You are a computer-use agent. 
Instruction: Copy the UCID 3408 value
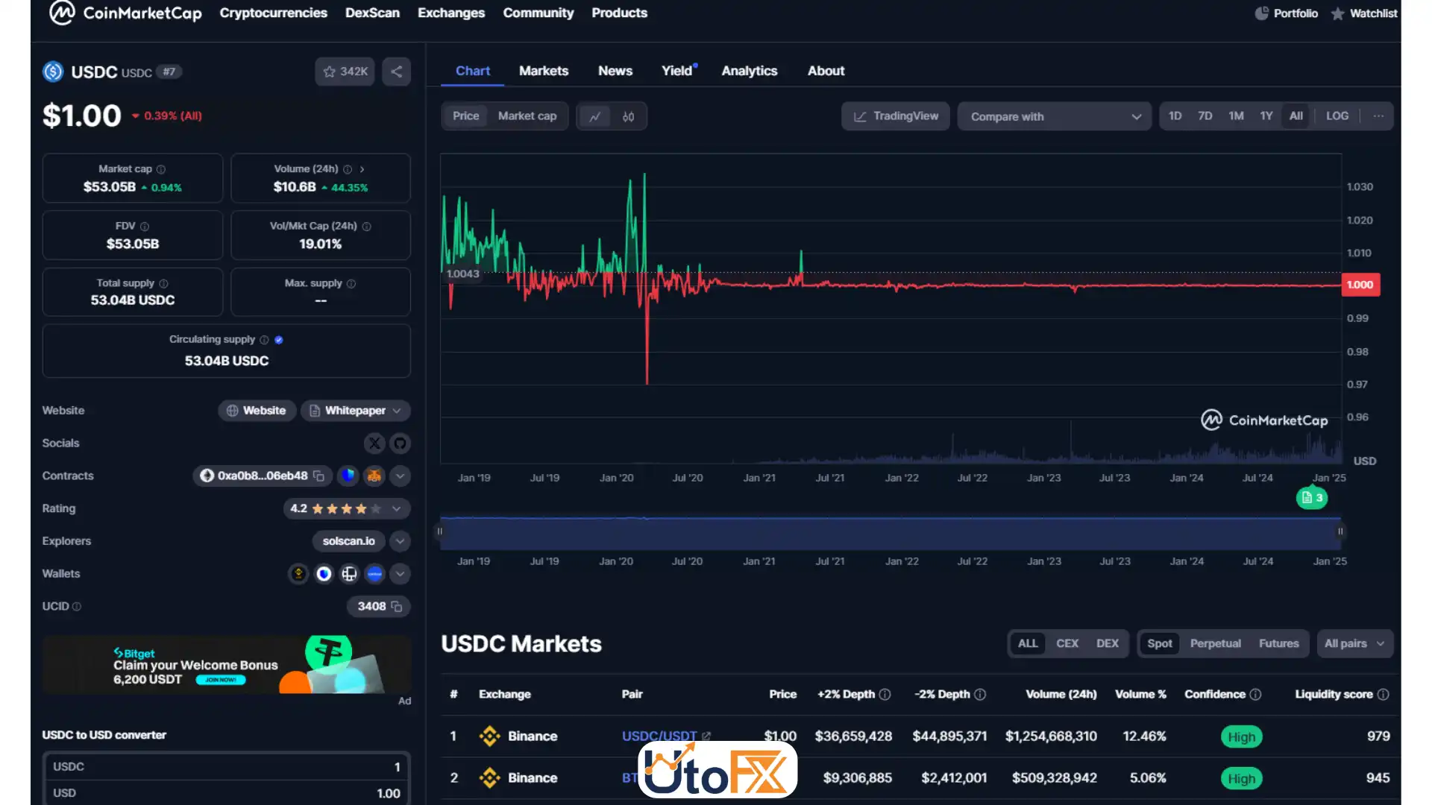(x=397, y=607)
